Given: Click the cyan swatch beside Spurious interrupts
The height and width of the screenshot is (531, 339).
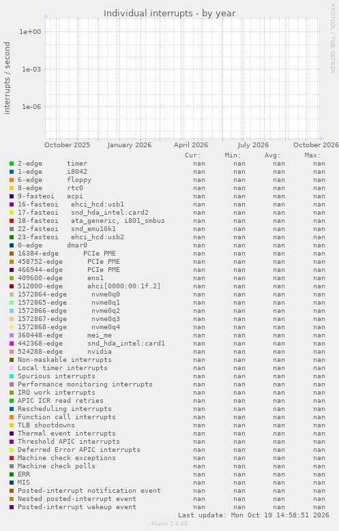Looking at the screenshot, I should point(12,376).
